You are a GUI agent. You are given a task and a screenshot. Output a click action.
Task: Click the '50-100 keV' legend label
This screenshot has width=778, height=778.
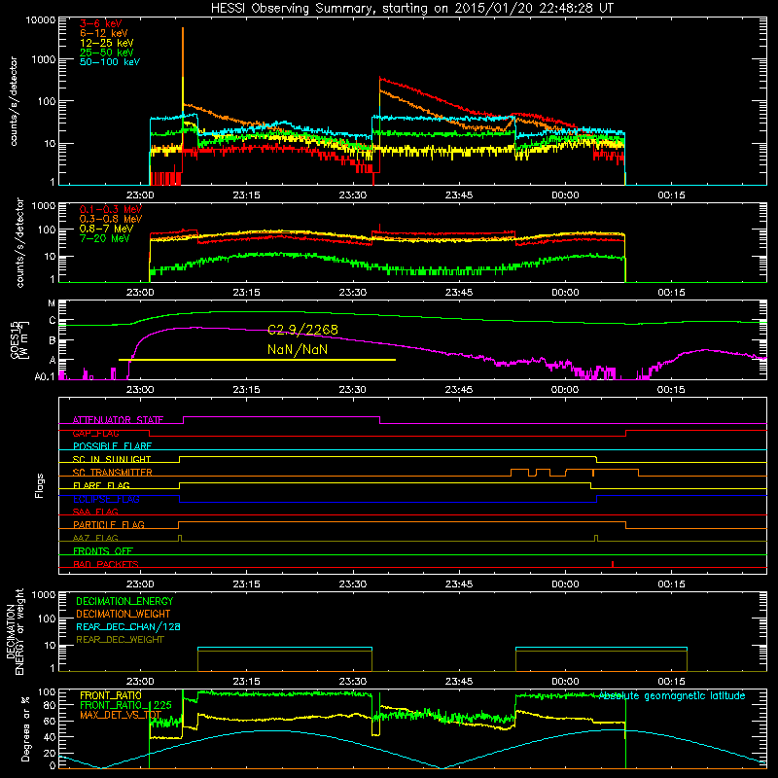[110, 62]
